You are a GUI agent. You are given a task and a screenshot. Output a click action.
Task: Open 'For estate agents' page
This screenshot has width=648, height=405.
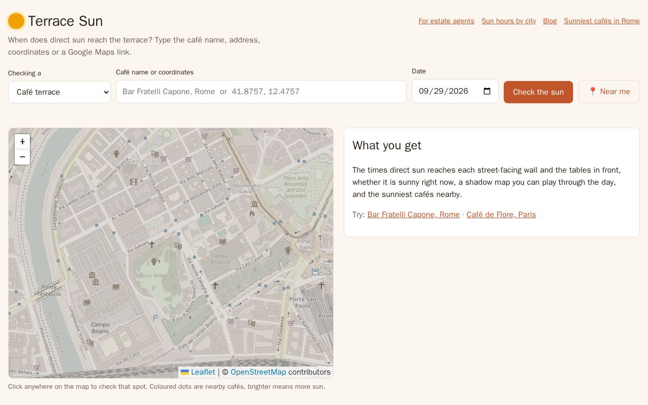pos(447,21)
